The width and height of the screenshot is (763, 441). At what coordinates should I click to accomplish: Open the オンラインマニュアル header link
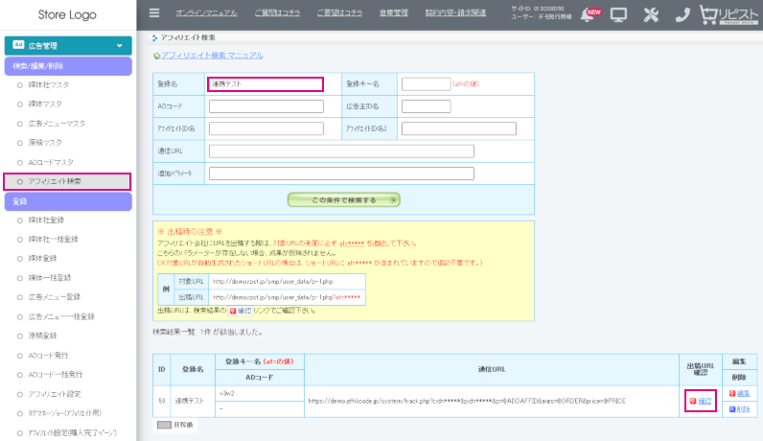(208, 13)
